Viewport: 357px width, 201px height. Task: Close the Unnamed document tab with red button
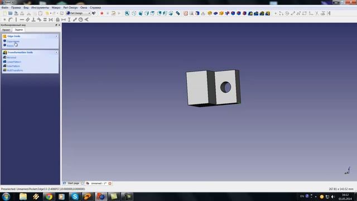point(110,183)
